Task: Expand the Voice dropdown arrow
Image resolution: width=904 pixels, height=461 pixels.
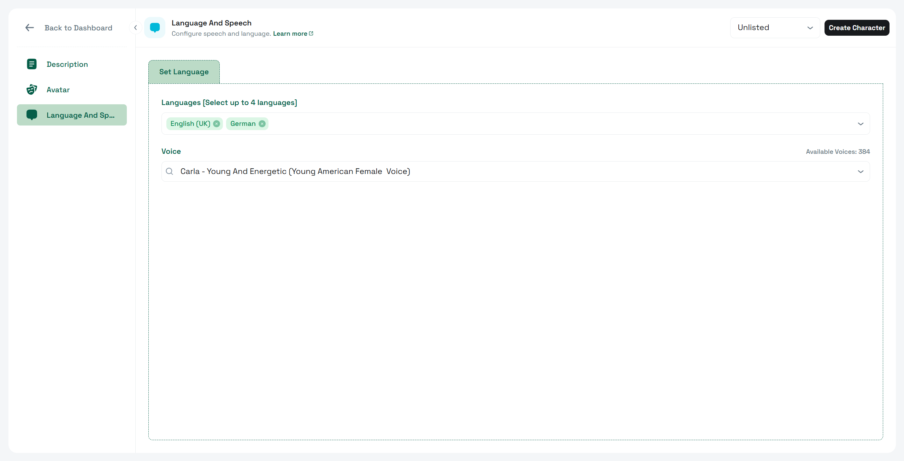Action: (x=861, y=171)
